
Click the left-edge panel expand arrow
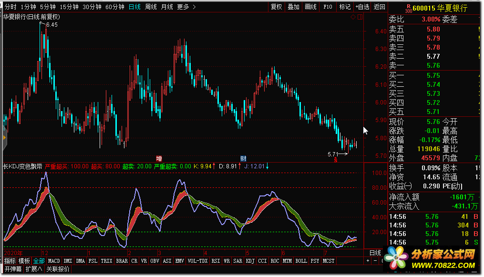pyautogui.click(x=4, y=138)
